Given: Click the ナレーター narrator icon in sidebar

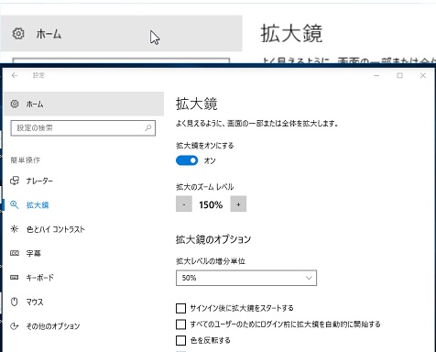Looking at the screenshot, I should (x=15, y=181).
